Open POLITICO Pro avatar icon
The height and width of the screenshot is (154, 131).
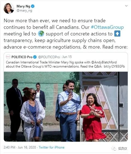pyautogui.click(x=8, y=57)
